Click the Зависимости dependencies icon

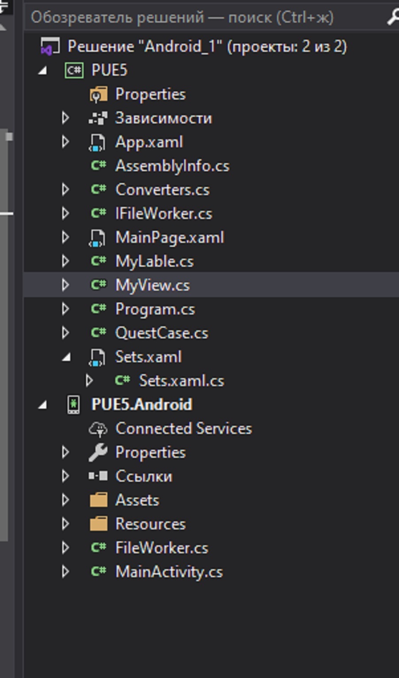(x=98, y=118)
